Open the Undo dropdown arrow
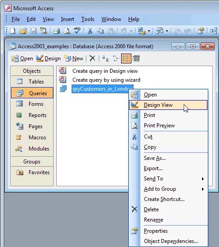This screenshot has height=247, width=219. [131, 31]
